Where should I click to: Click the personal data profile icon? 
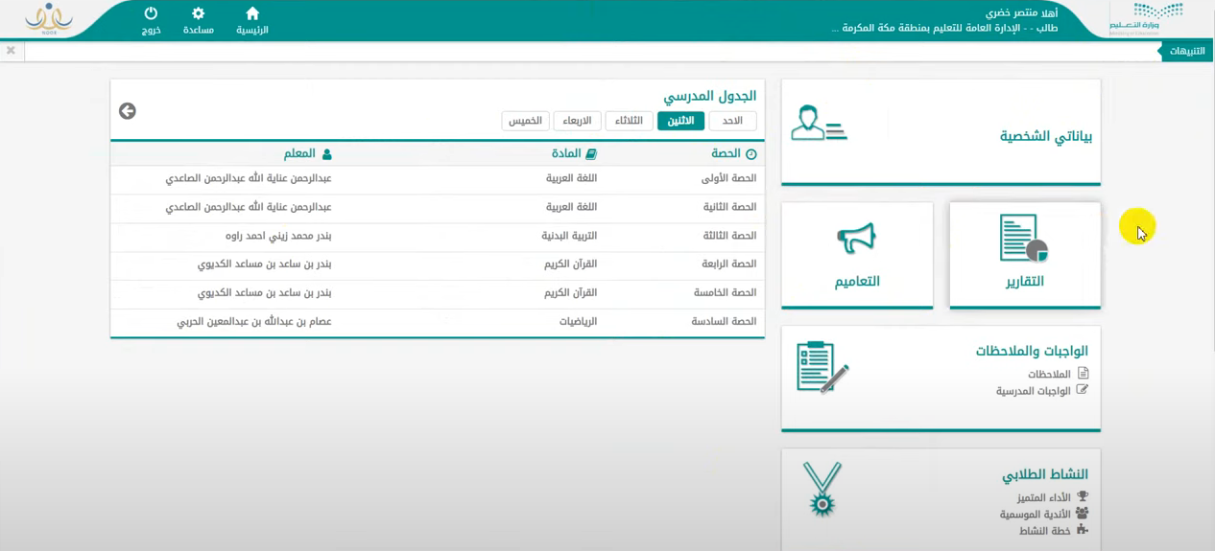click(x=819, y=125)
